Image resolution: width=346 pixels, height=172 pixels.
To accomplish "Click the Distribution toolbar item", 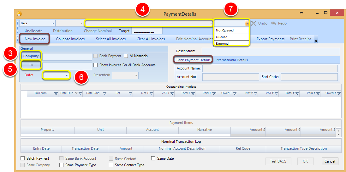I will 63,31.
